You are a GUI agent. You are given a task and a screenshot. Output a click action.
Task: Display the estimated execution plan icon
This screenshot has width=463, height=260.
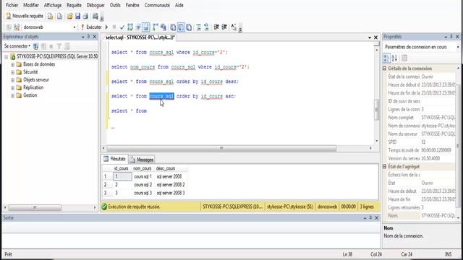(x=130, y=27)
